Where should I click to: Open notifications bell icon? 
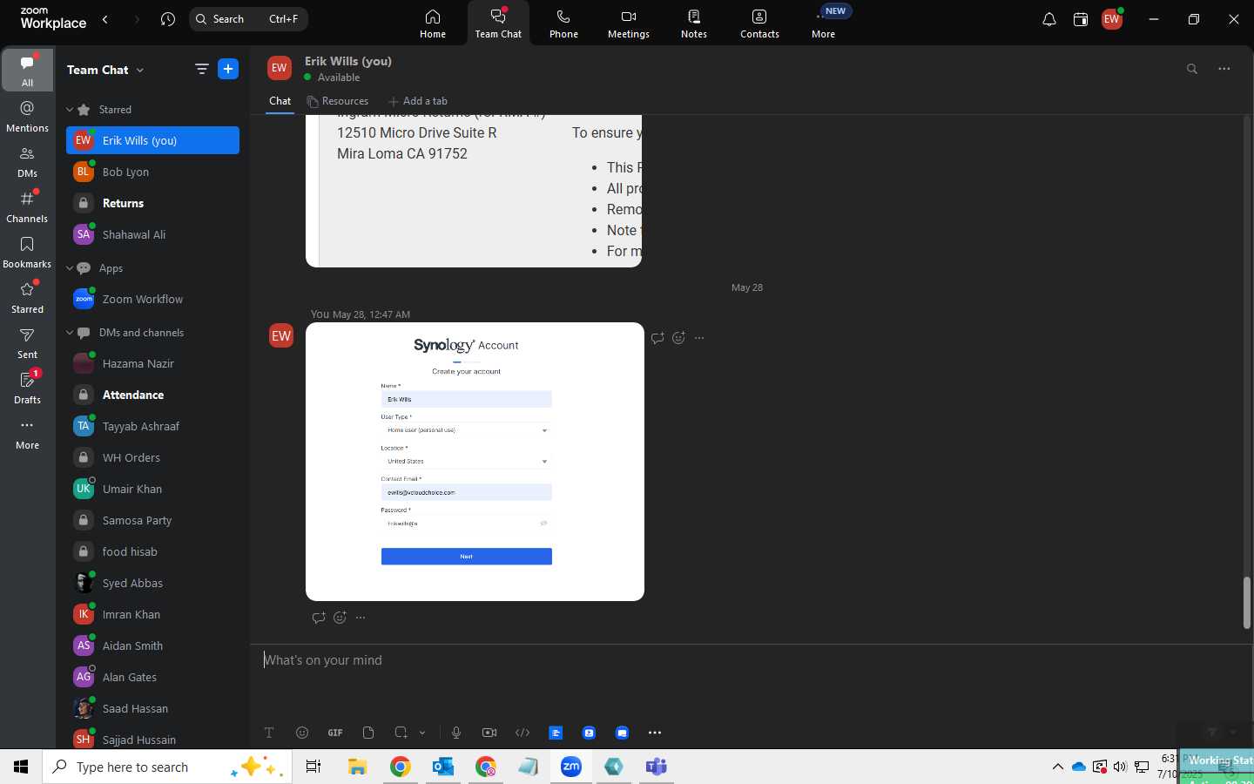click(x=1049, y=19)
